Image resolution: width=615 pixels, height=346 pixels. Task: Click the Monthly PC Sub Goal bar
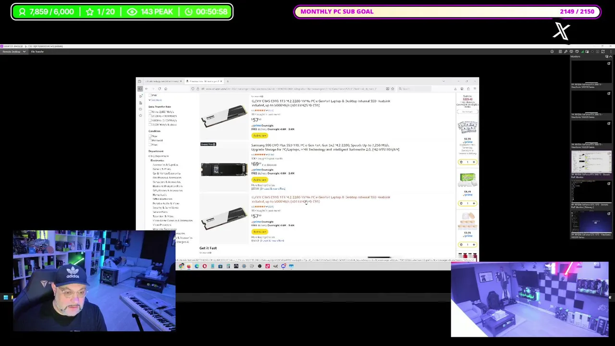click(447, 12)
